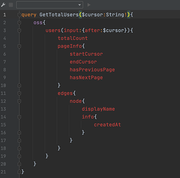The height and width of the screenshot is (178, 180).
Task: Click the 'createdAt' field
Action: coord(107,125)
